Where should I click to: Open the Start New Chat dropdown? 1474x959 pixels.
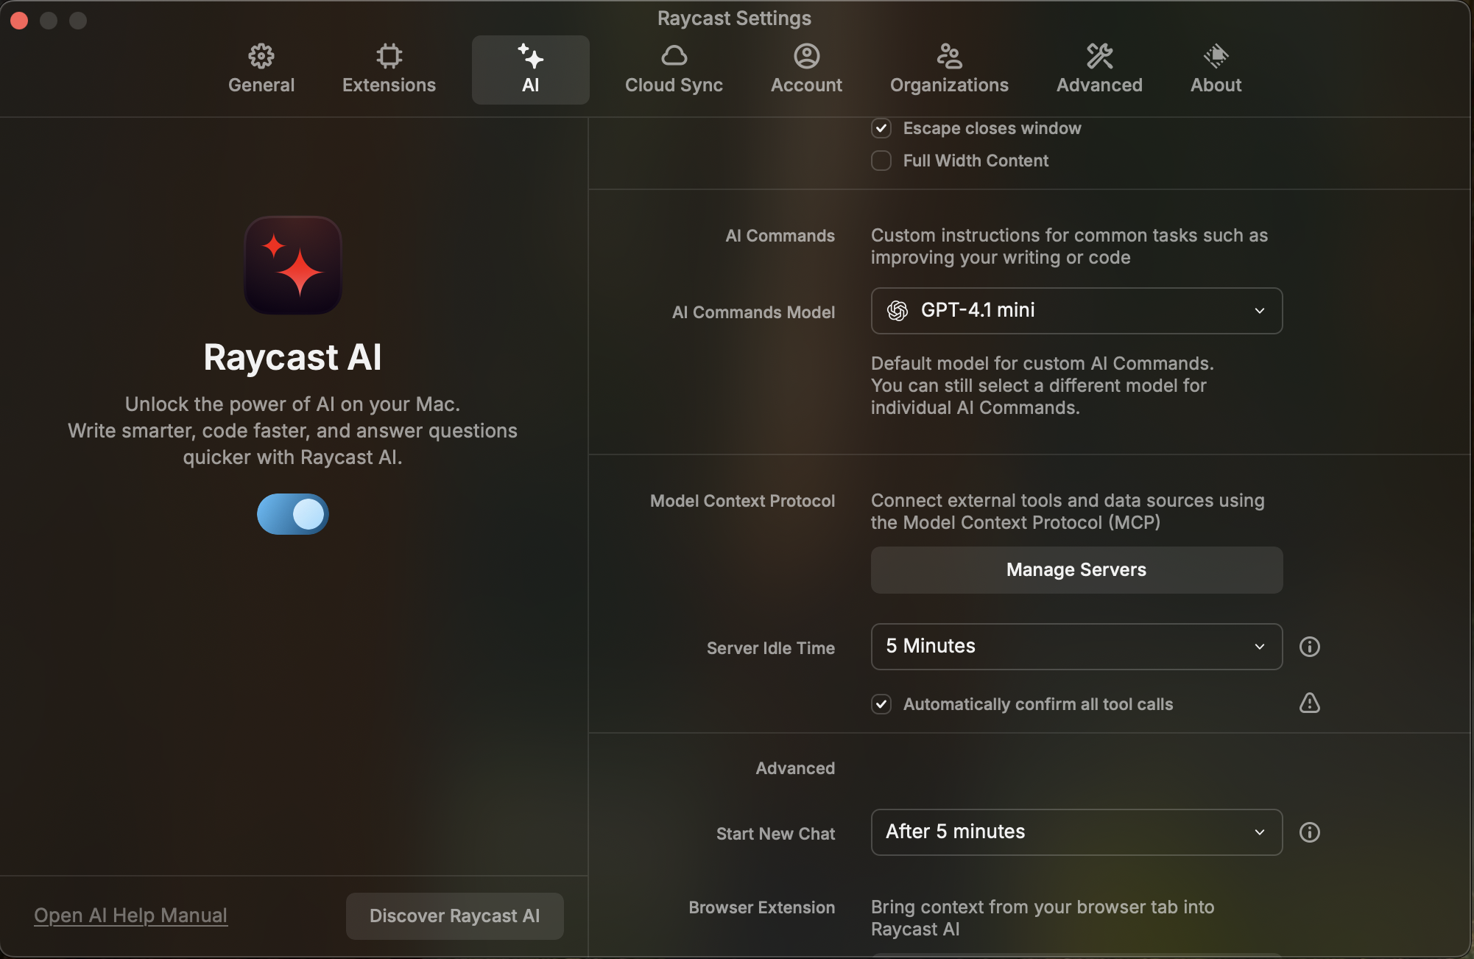click(1076, 832)
